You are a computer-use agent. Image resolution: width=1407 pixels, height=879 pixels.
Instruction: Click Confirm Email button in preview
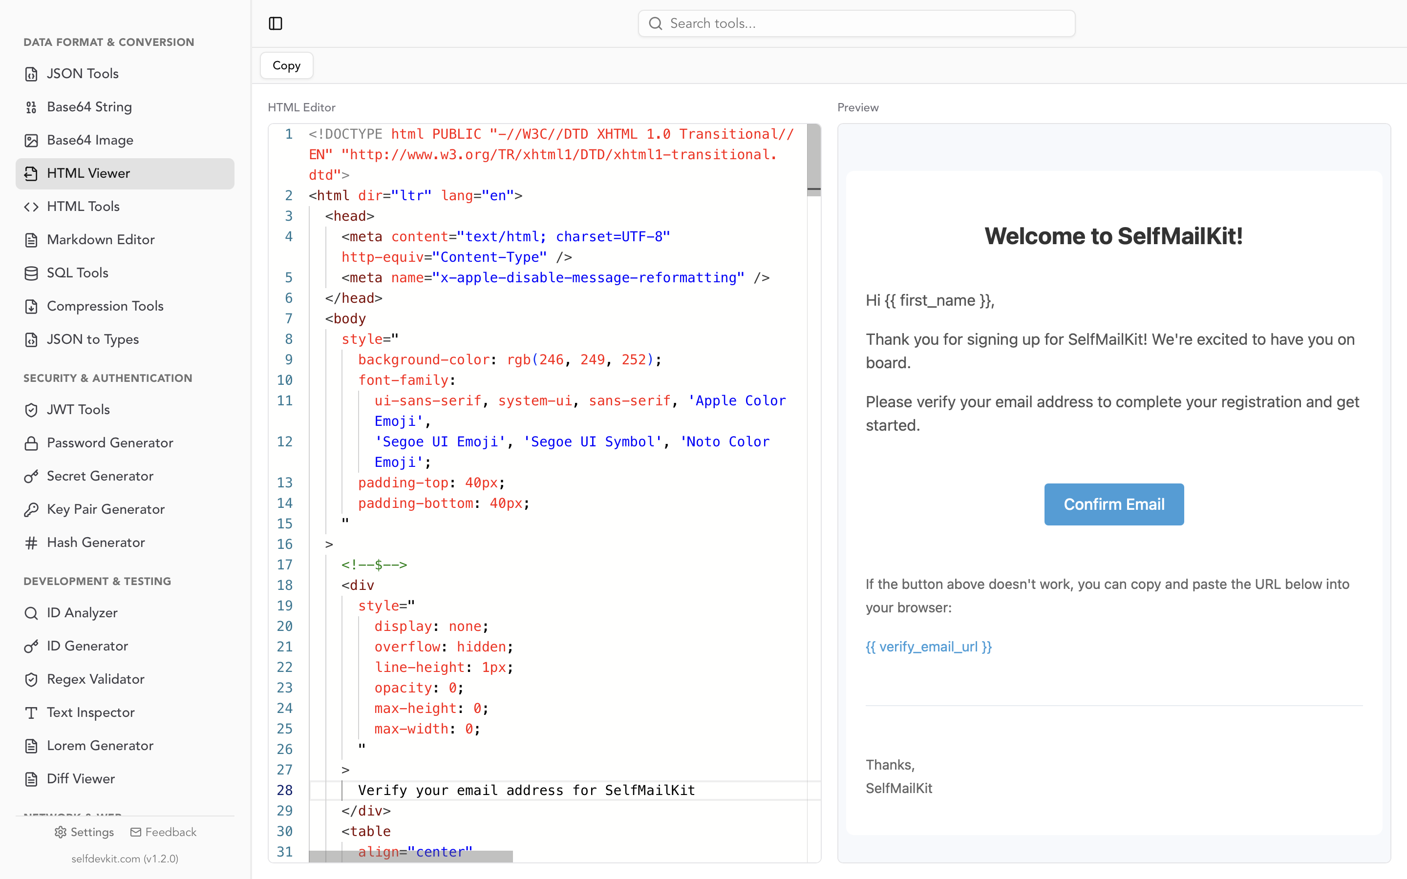[1114, 504]
